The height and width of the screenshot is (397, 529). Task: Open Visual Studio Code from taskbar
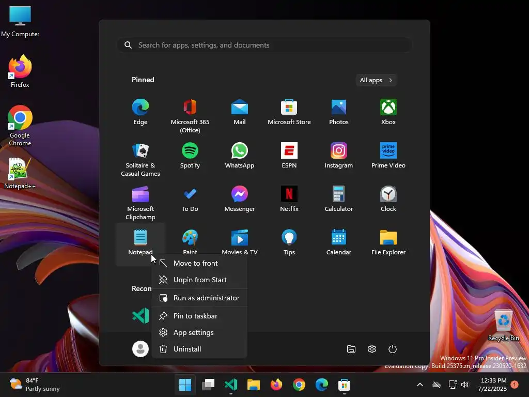[231, 385]
